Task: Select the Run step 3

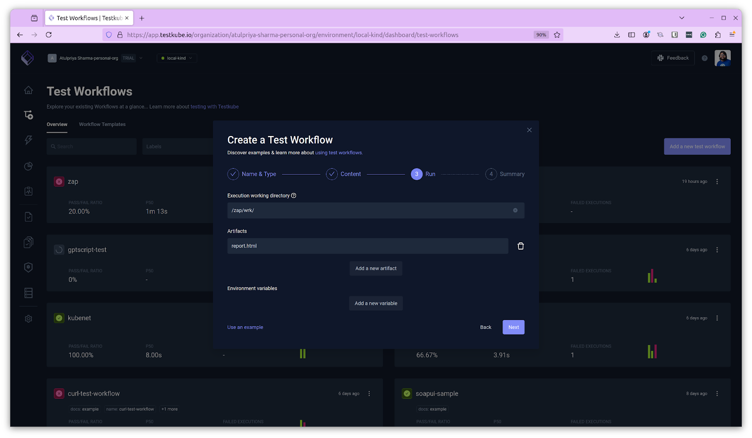Action: coord(423,174)
